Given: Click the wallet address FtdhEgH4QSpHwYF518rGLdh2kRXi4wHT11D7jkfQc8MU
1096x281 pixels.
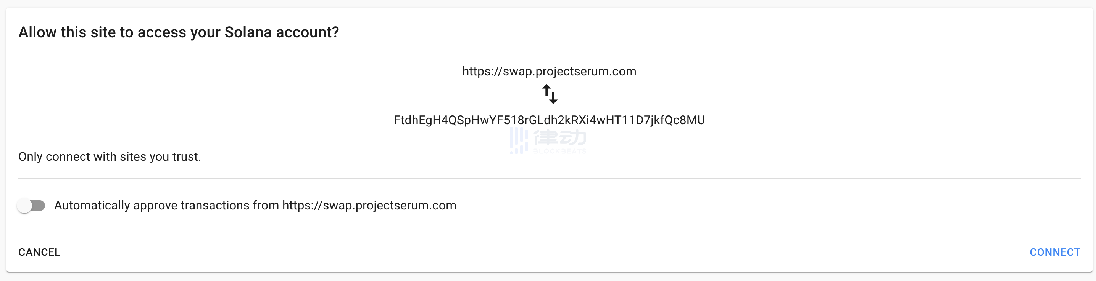Looking at the screenshot, I should [x=548, y=120].
